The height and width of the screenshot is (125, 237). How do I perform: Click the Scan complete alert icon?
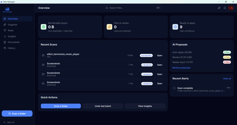pyautogui.click(x=174, y=88)
